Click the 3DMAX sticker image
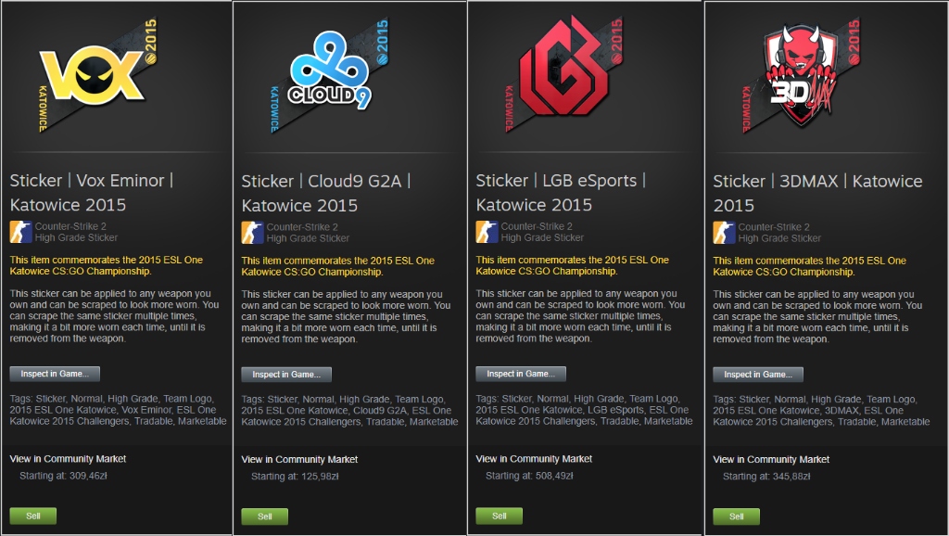This screenshot has height=536, width=949. [x=801, y=75]
